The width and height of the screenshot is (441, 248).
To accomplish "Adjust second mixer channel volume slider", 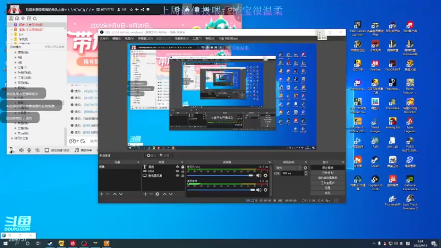I will [221, 190].
